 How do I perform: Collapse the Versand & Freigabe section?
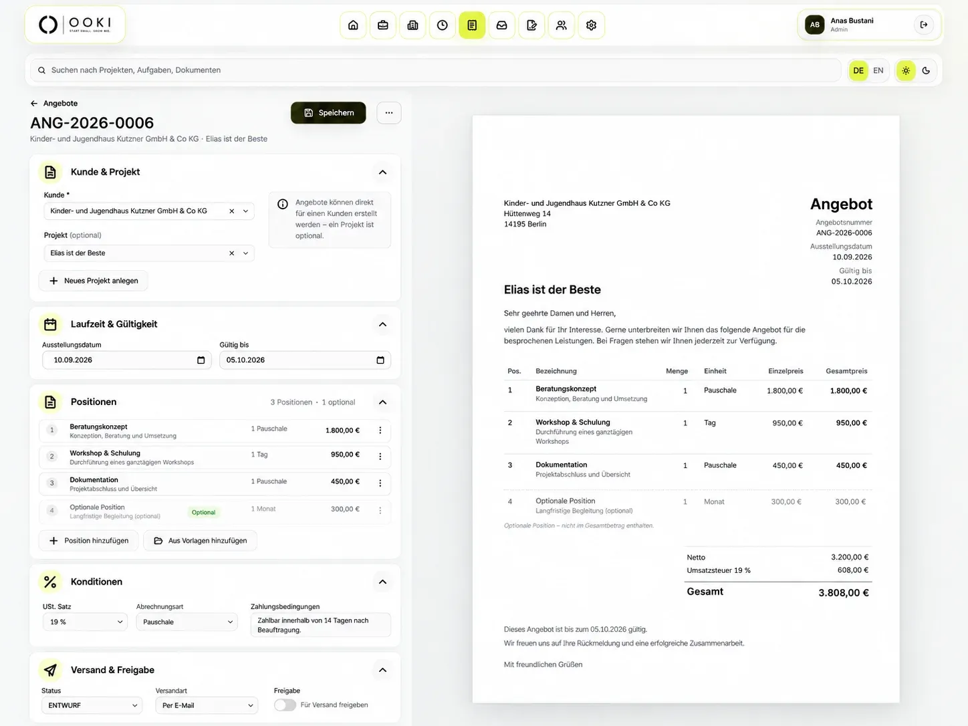tap(382, 670)
